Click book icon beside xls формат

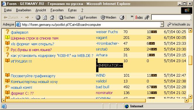click(7, 43)
